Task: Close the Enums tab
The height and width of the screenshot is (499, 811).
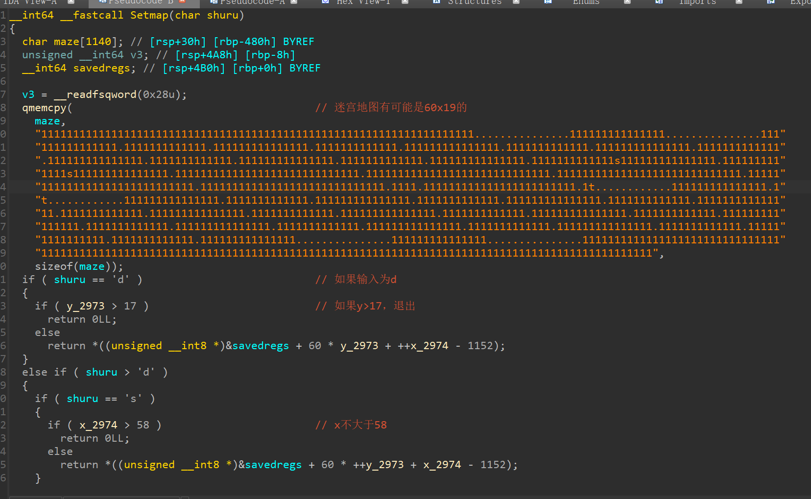Action: (x=627, y=2)
